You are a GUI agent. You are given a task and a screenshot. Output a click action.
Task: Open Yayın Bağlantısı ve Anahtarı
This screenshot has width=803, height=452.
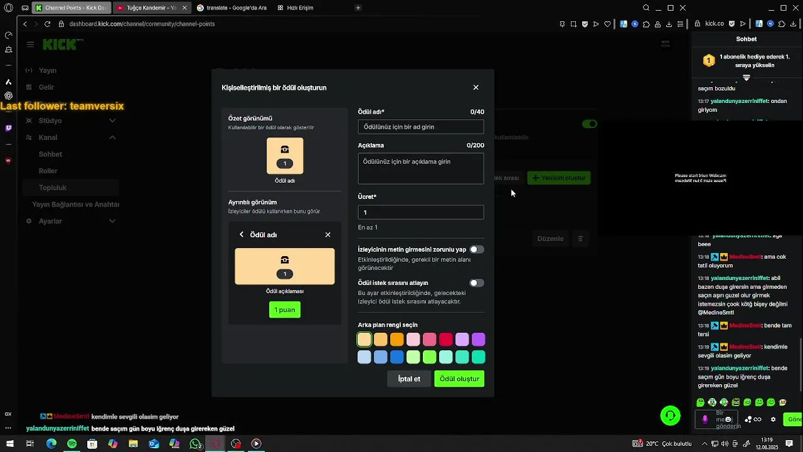76,205
